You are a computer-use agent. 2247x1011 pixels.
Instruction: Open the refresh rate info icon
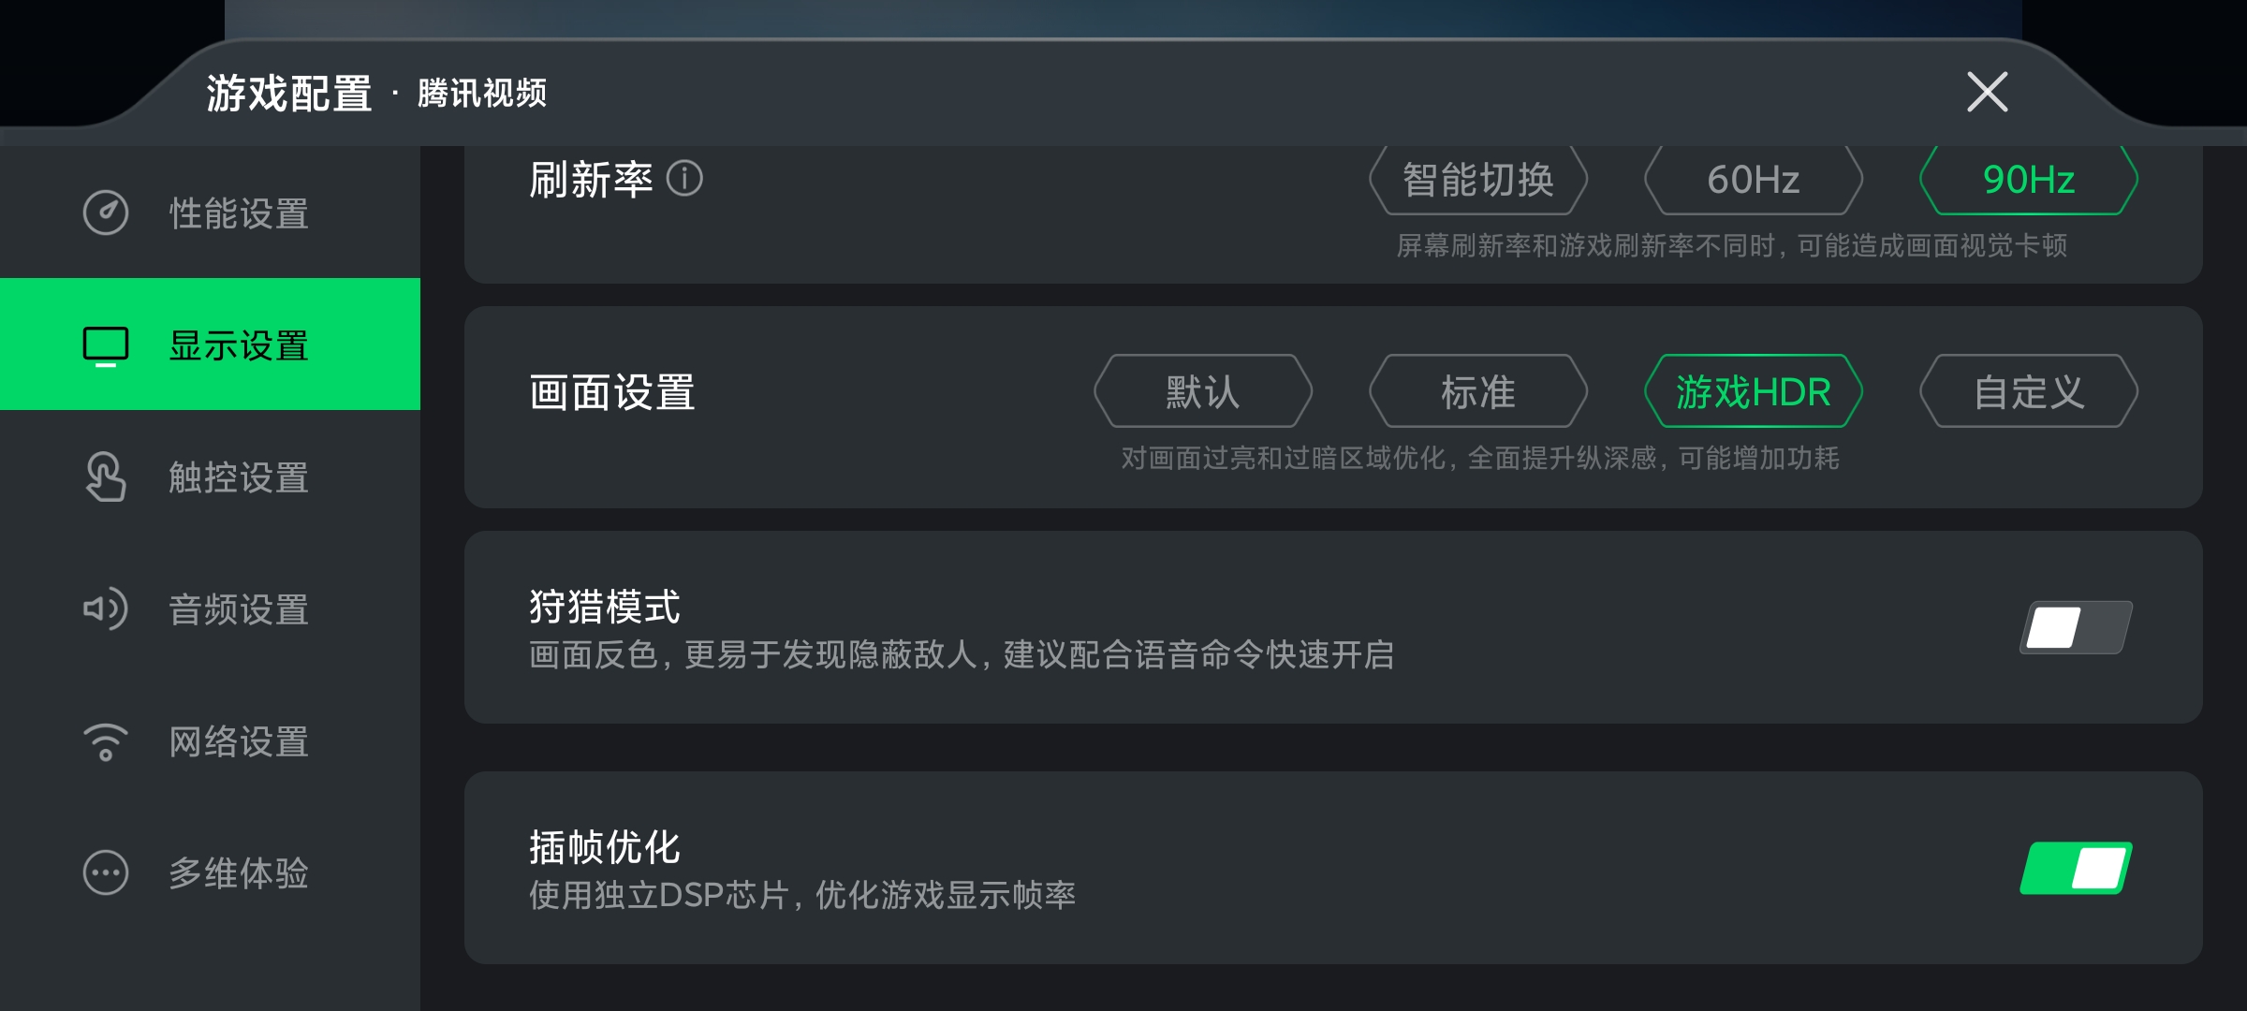coord(684,178)
